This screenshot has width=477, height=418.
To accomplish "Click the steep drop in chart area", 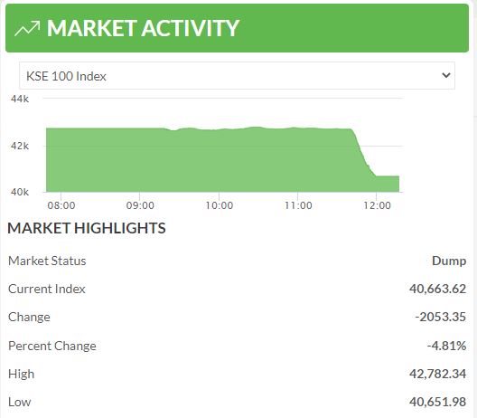I will (363, 154).
